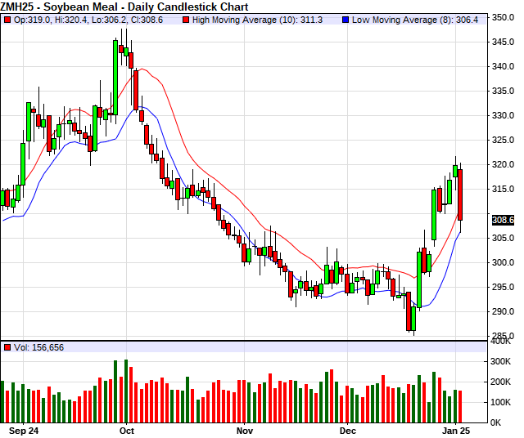524x438 pixels.
Task: Click the 308.6 current price tag
Action: point(502,220)
